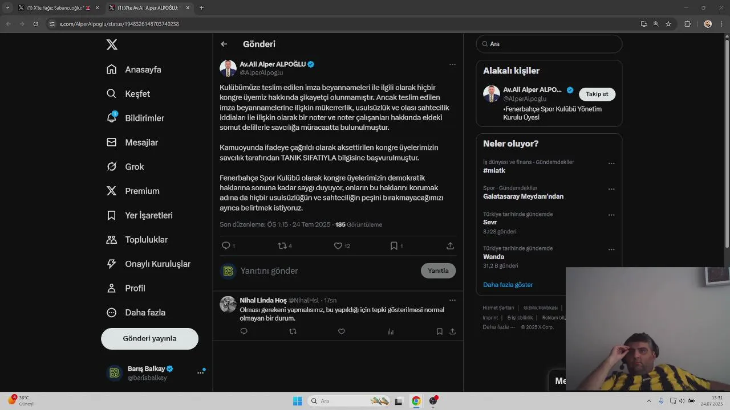Open Onaylı Kuruluşlar page
The image size is (730, 410).
point(149,264)
